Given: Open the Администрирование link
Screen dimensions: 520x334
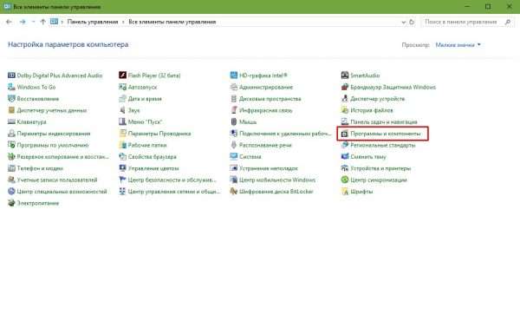Looking at the screenshot, I should click(x=266, y=87).
